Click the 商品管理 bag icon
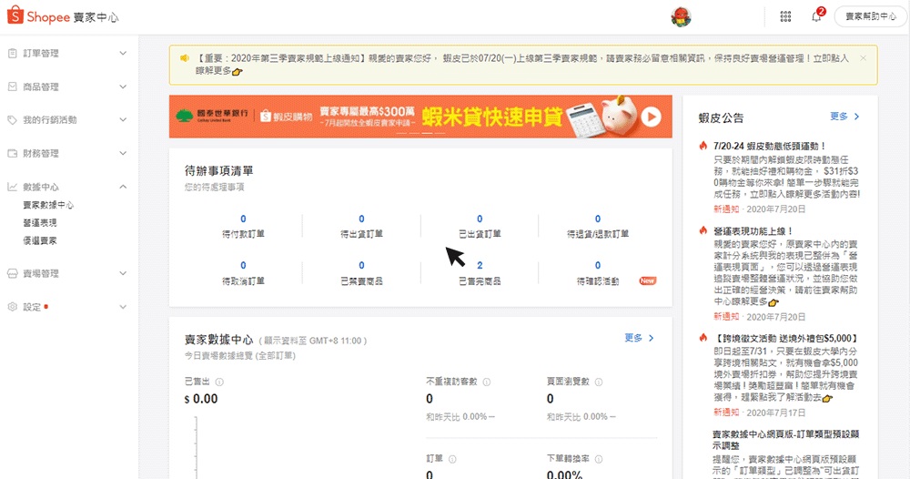Image resolution: width=910 pixels, height=479 pixels. point(12,87)
